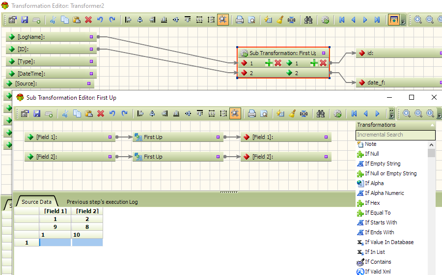Click purple square on Sub Transformation node header
Viewport: 442px width, 275px height.
324,53
